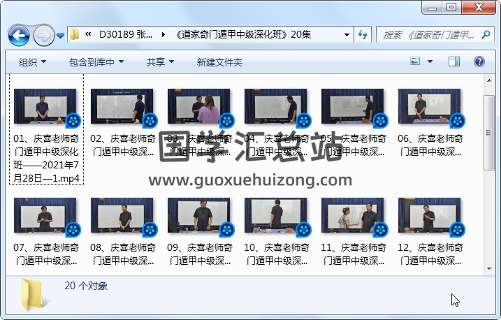The height and width of the screenshot is (320, 501).
Task: Click the folder icon in address bar
Action: click(75, 34)
